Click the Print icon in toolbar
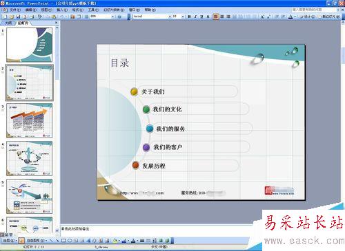 (x=32, y=17)
